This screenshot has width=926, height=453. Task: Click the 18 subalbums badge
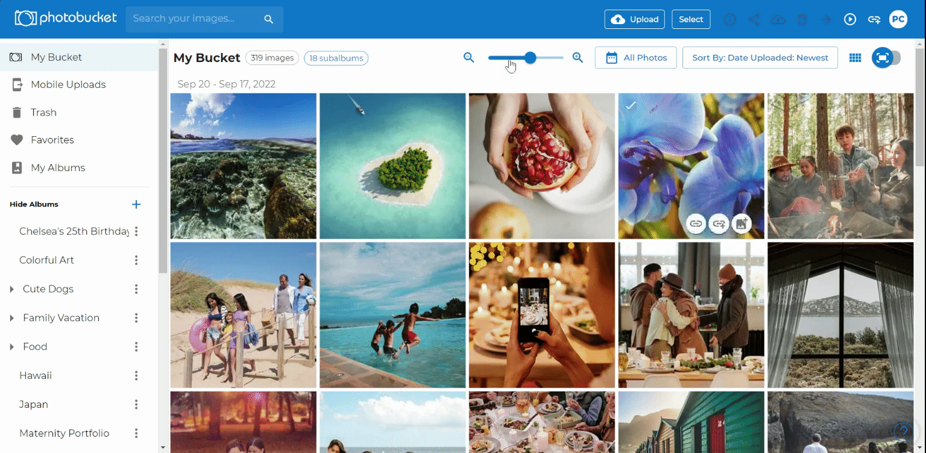336,58
